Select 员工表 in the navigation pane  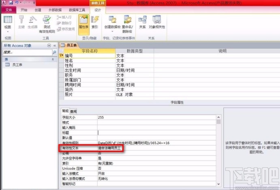pos(17,65)
